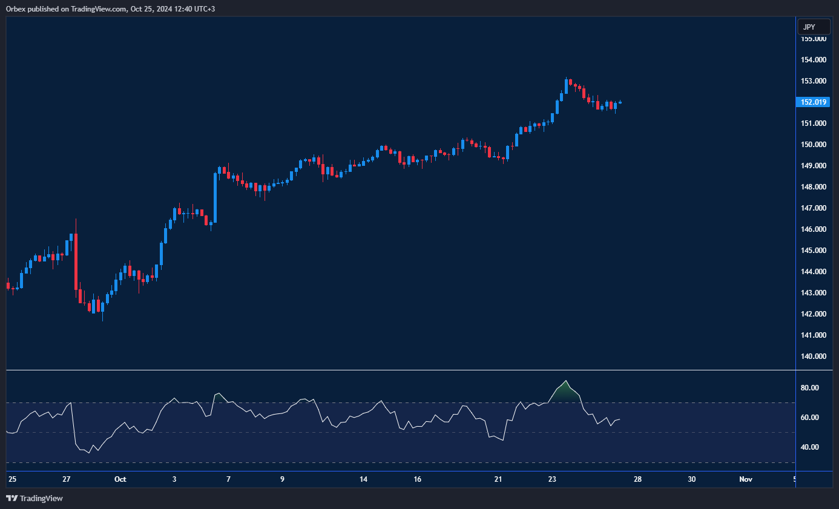Click the 60.00 level on the RSI scale

point(809,418)
